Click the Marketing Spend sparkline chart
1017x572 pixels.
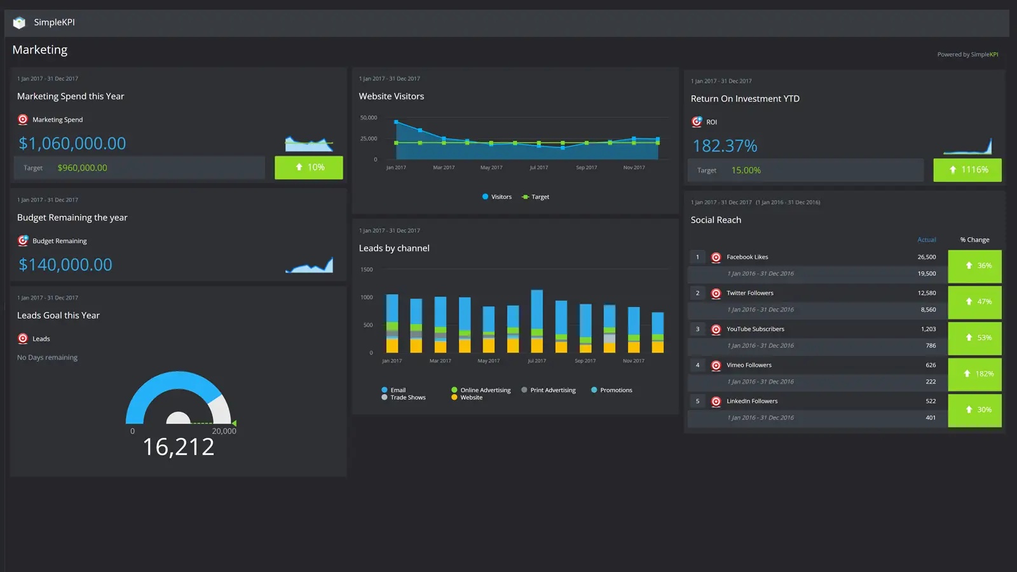(x=309, y=144)
